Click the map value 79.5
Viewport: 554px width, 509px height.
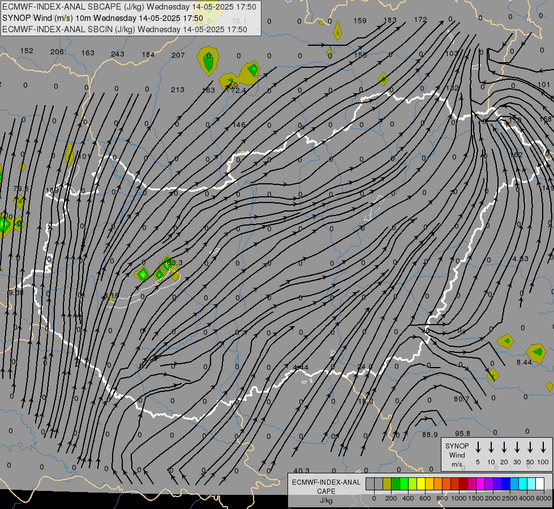21,189
